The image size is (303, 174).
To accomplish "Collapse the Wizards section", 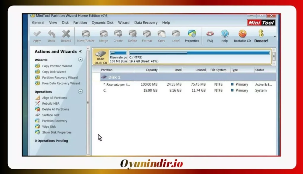I will pyautogui.click(x=80, y=60).
